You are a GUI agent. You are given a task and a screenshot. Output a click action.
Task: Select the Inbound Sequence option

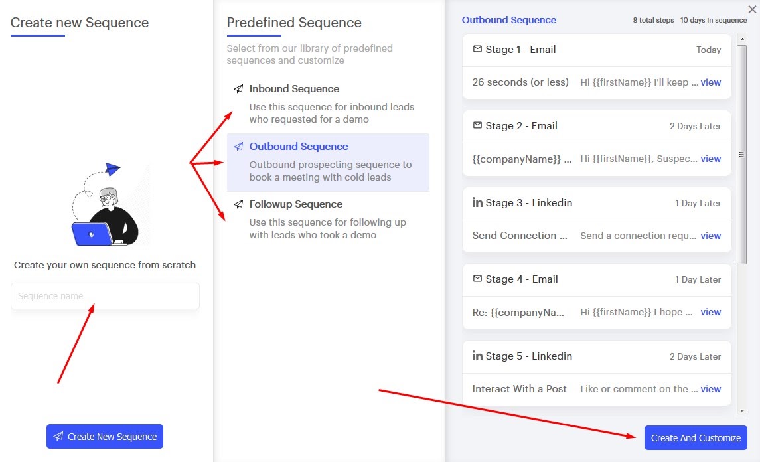[x=328, y=104]
